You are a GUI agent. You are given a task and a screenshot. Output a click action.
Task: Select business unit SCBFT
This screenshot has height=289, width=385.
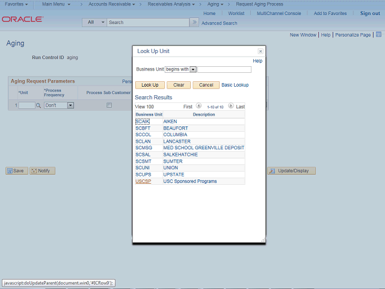(x=143, y=128)
